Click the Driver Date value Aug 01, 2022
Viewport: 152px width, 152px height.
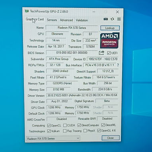click(x=59, y=101)
